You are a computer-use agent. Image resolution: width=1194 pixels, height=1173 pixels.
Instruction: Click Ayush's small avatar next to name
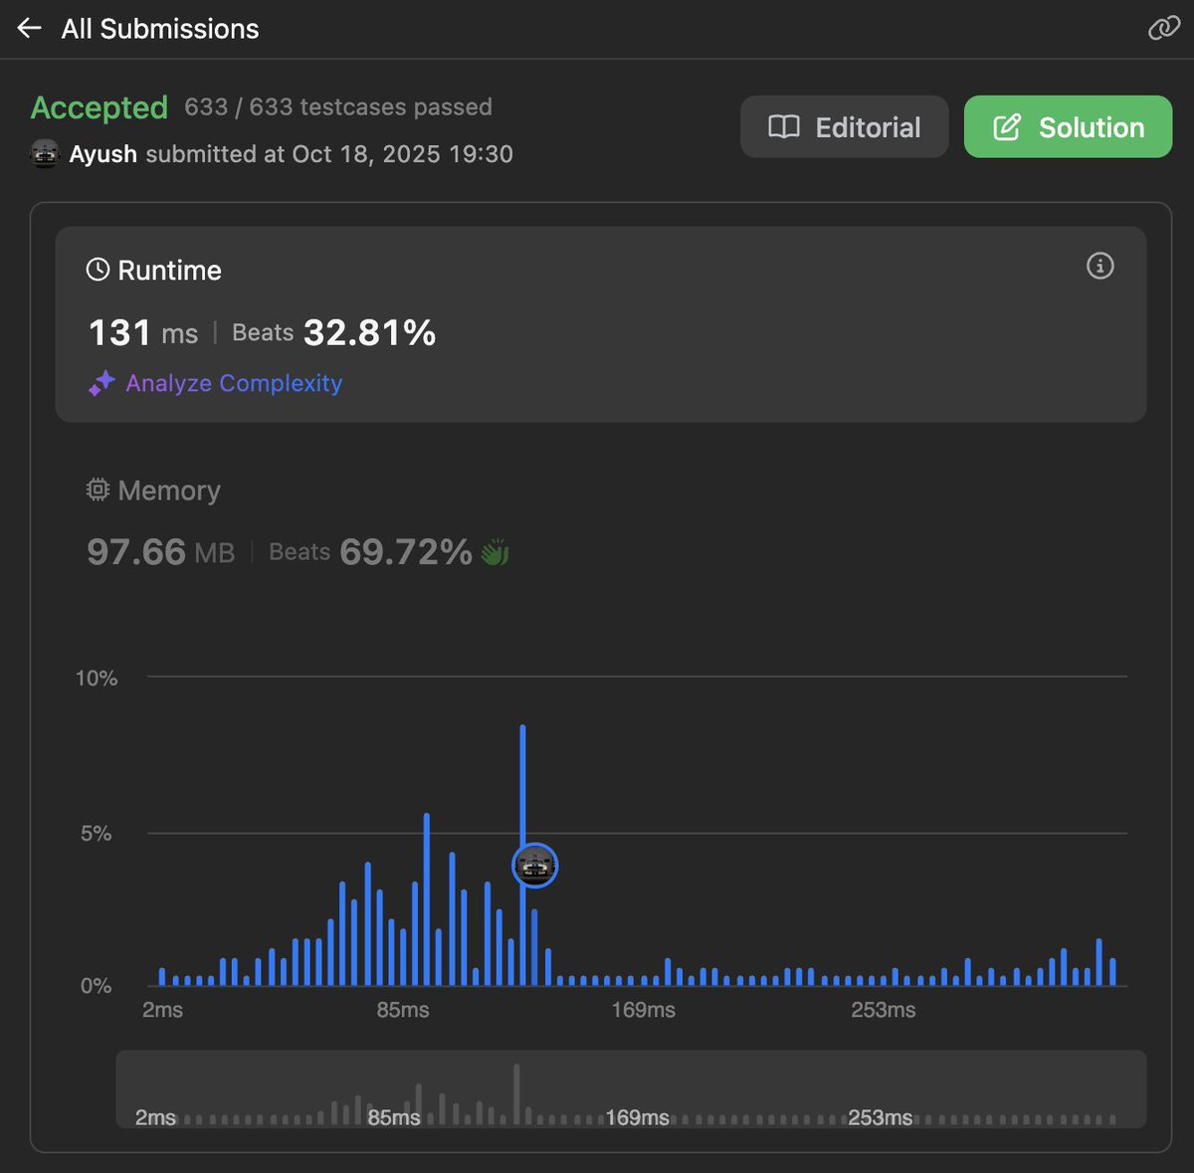(45, 154)
